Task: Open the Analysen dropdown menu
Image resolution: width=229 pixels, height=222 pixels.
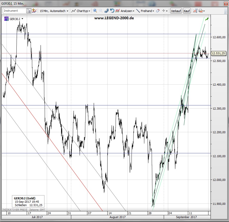Action: click(x=125, y=11)
